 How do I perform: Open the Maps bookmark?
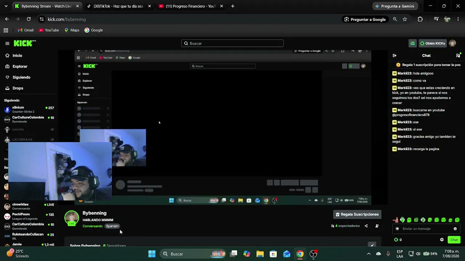pos(72,30)
